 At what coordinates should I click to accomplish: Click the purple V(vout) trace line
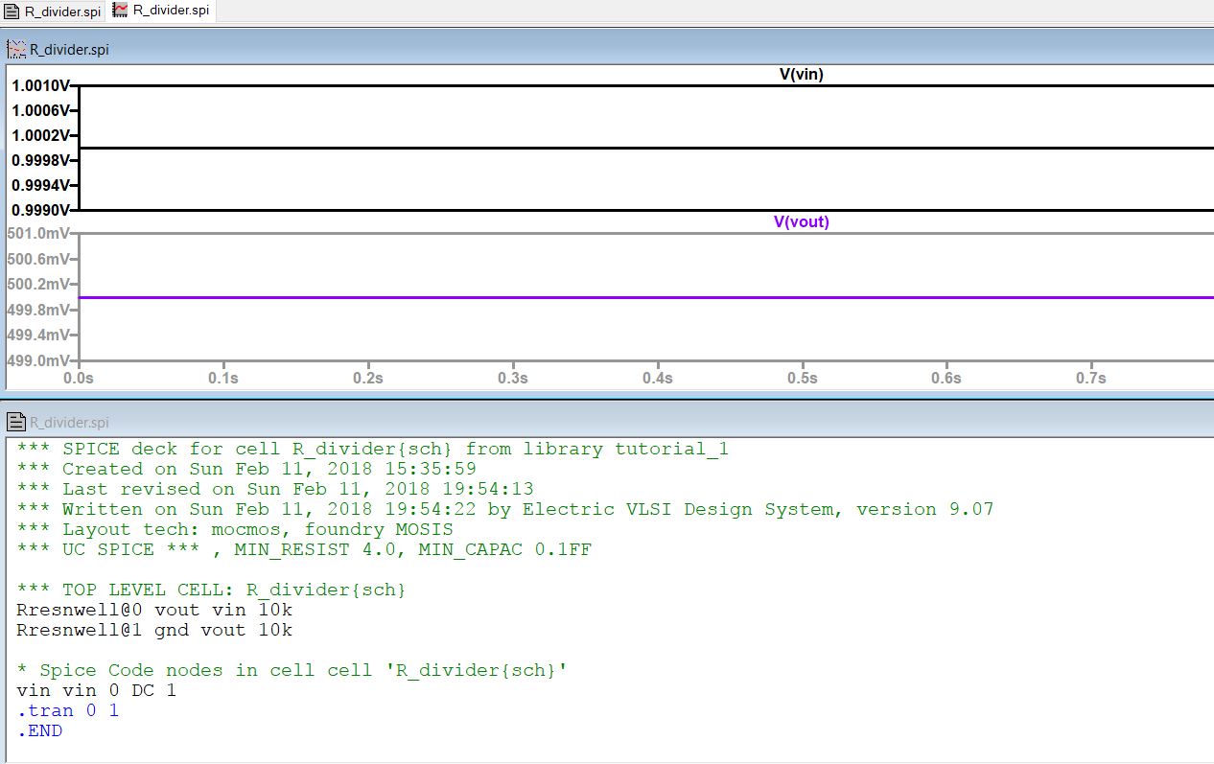[575, 297]
